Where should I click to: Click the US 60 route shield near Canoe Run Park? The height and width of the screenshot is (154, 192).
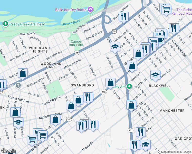pyautogui.click(x=77, y=53)
